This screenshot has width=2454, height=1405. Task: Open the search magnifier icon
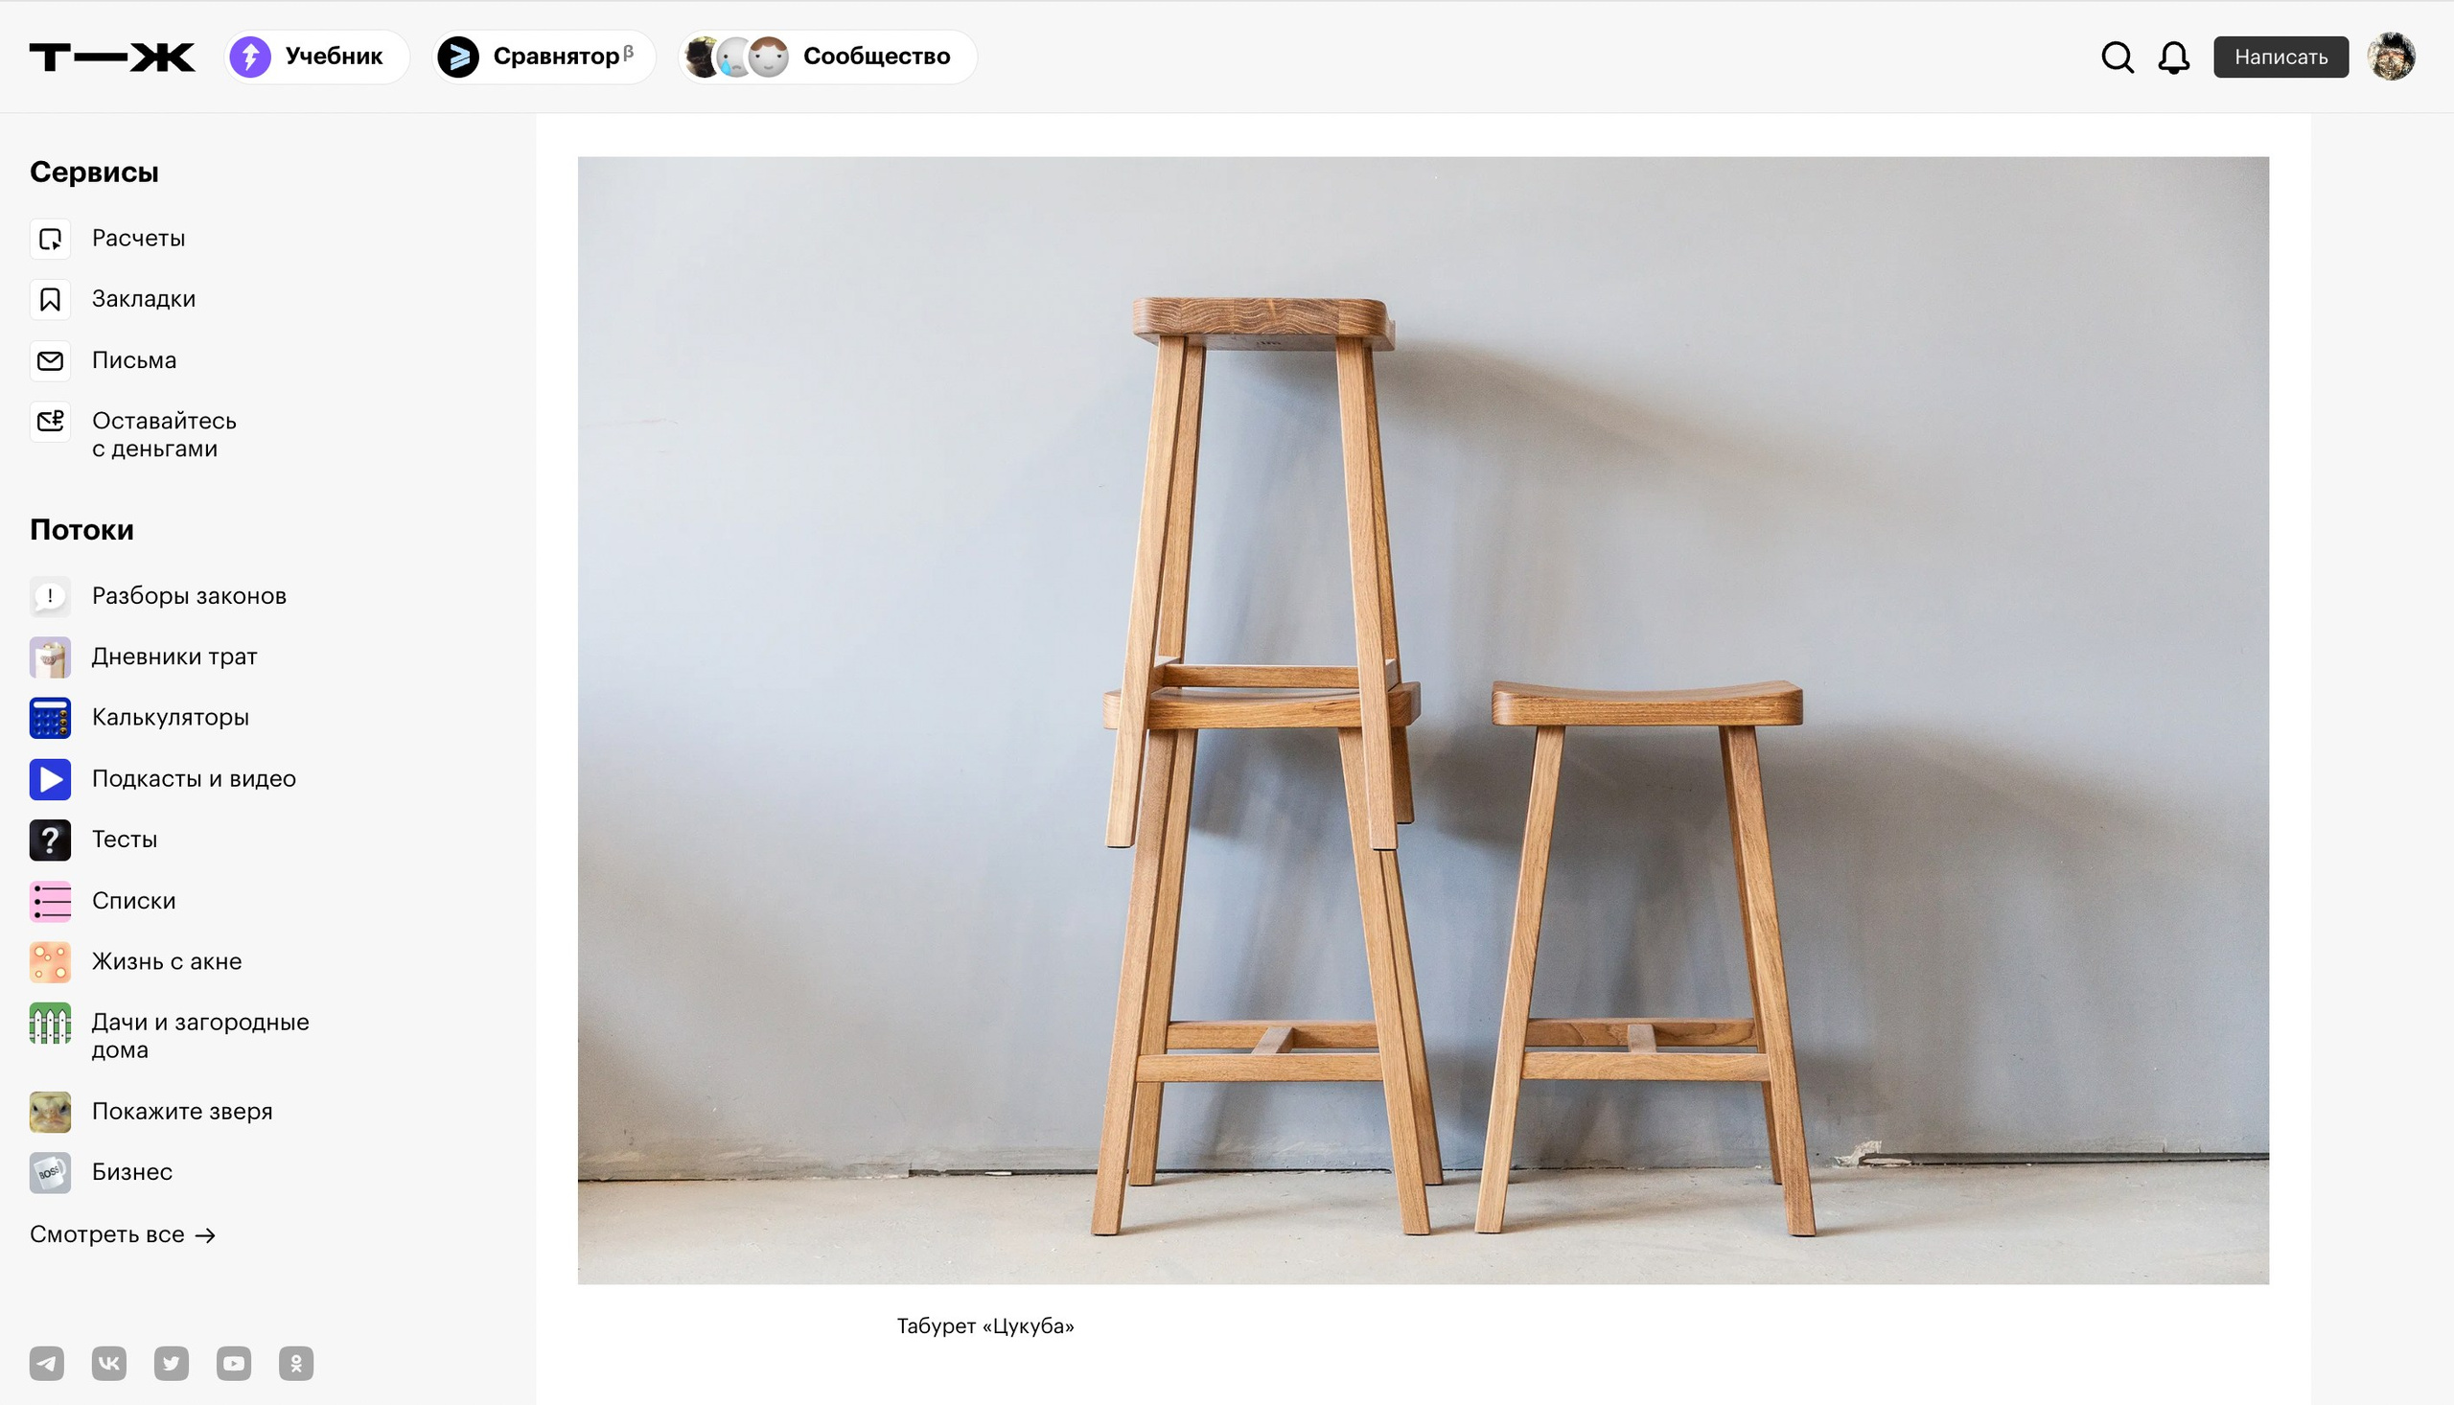click(2118, 57)
